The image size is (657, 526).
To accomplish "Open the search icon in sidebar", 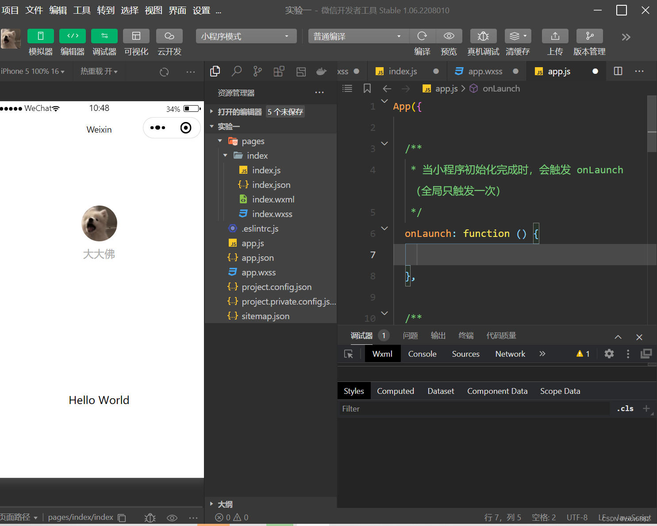I will (x=237, y=71).
